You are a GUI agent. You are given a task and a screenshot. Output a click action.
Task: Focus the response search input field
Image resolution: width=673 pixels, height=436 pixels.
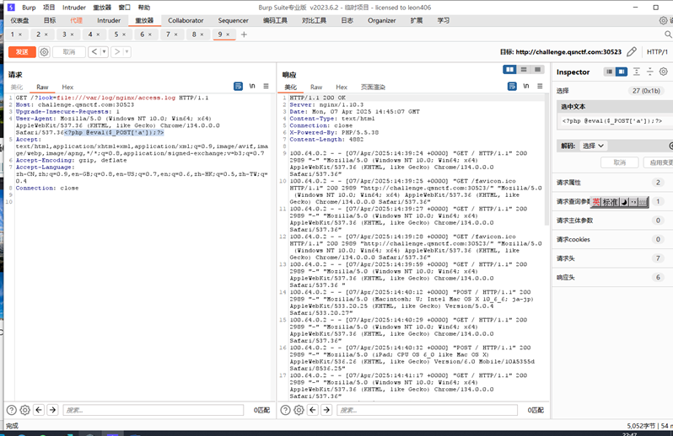pos(427,410)
